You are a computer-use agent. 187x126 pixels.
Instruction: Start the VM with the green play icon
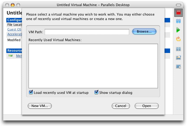(x=178, y=30)
